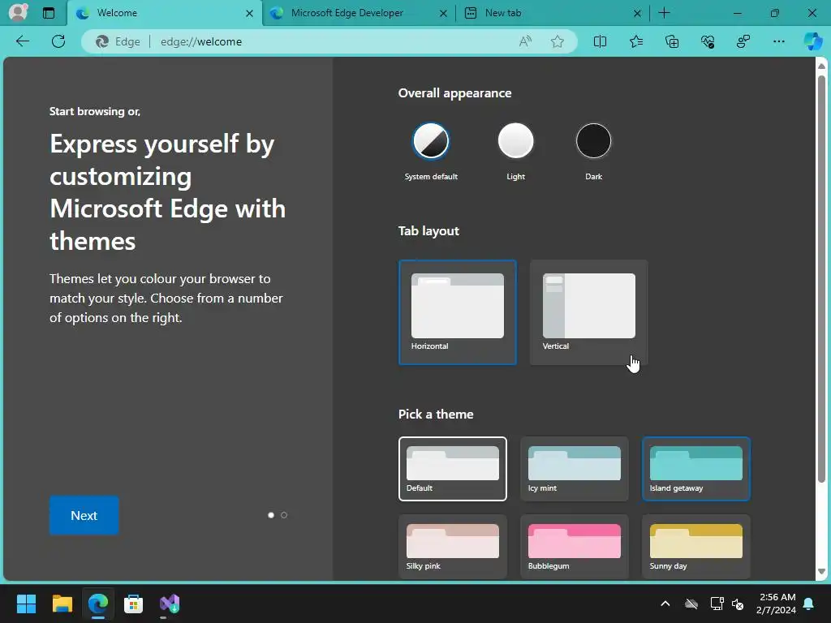
Task: Click the Edge site identity badge
Action: point(118,41)
